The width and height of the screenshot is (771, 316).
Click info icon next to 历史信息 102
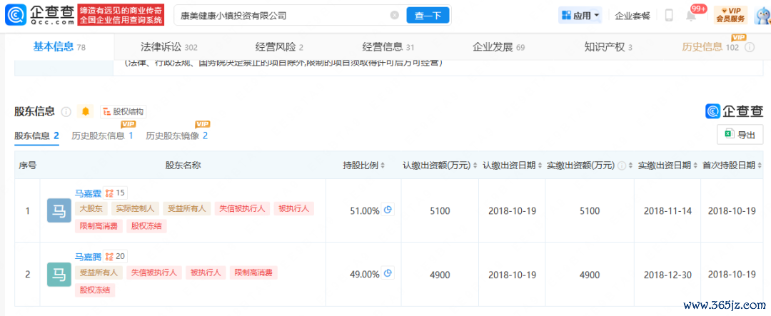[750, 47]
